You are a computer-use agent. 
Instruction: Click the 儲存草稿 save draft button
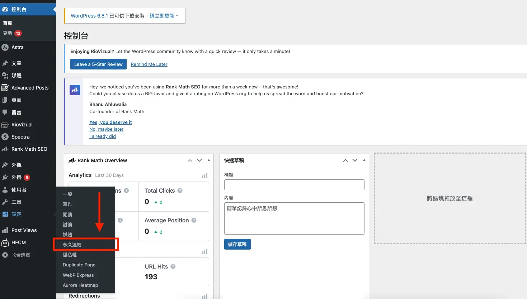click(x=237, y=244)
